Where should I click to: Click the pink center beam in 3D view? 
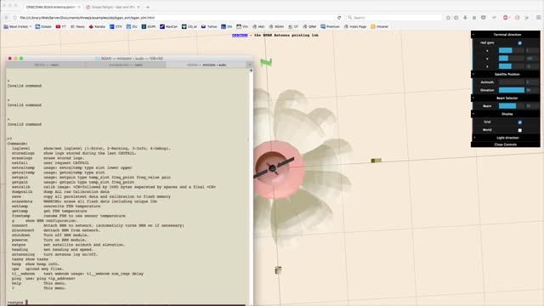[280, 169]
